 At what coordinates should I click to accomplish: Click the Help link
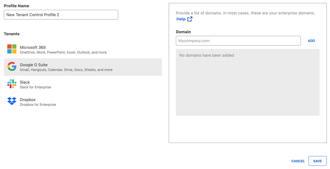(x=181, y=19)
